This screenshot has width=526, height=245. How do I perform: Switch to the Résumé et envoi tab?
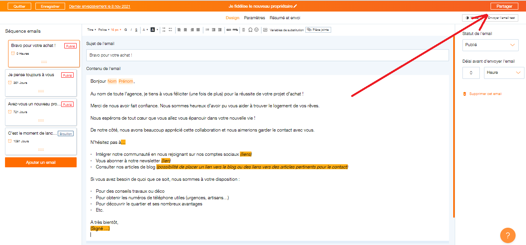coord(285,18)
